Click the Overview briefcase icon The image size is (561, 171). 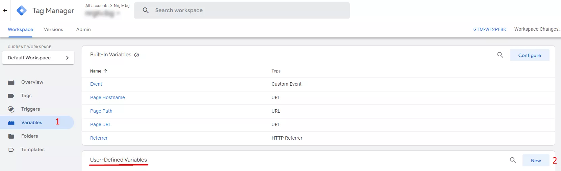pos(11,82)
